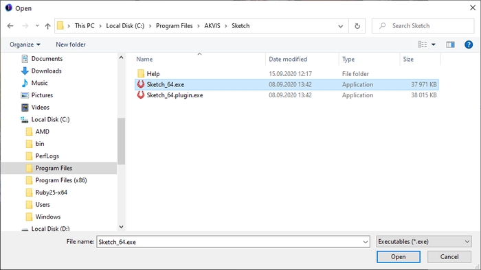This screenshot has height=270, width=481.
Task: Select the Users folder in the tree
Action: 43,205
